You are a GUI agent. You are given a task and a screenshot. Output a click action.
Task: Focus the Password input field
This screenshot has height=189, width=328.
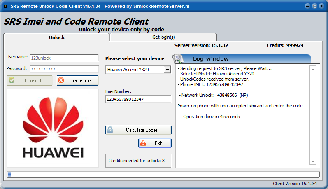(x=64, y=69)
